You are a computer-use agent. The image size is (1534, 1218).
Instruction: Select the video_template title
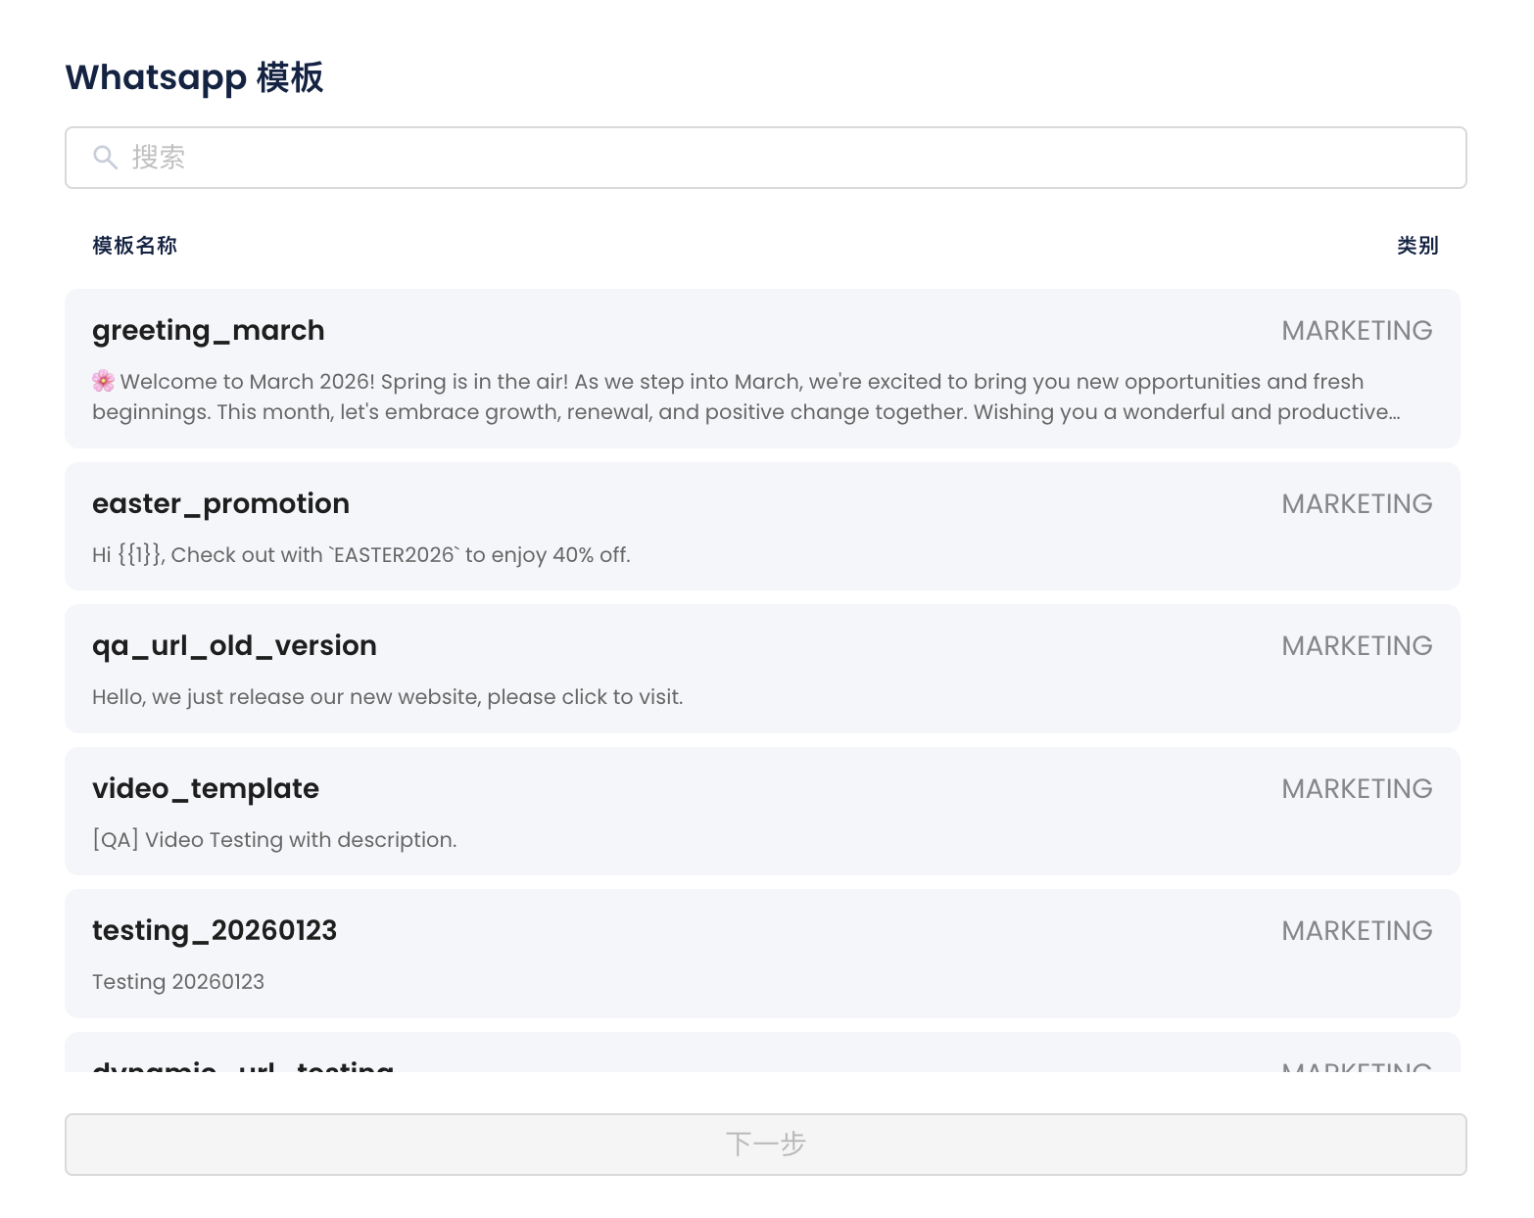point(206,789)
